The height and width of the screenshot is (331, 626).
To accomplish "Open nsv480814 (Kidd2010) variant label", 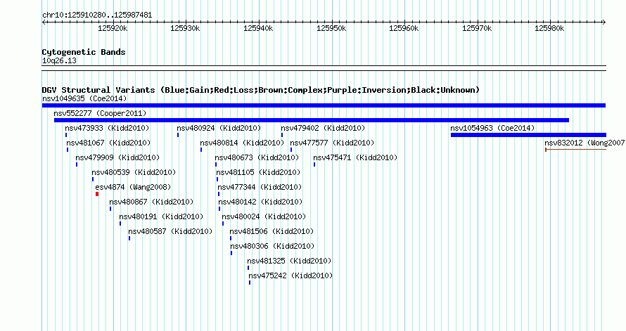I will pos(242,143).
